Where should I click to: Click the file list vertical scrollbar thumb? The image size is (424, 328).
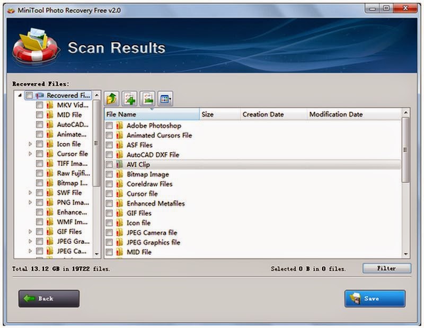coord(405,150)
